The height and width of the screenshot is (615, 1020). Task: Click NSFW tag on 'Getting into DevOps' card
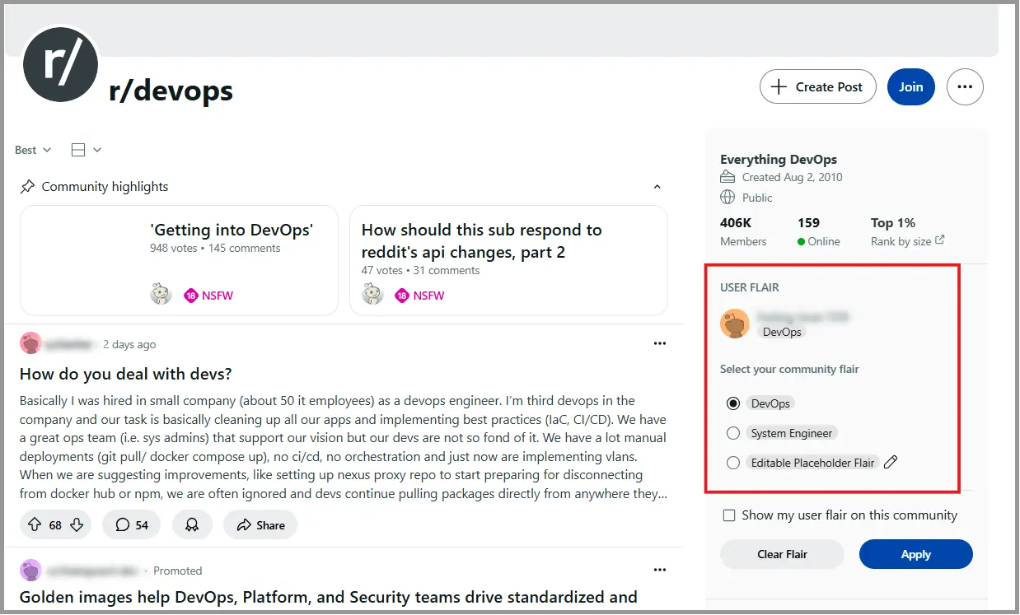click(208, 295)
